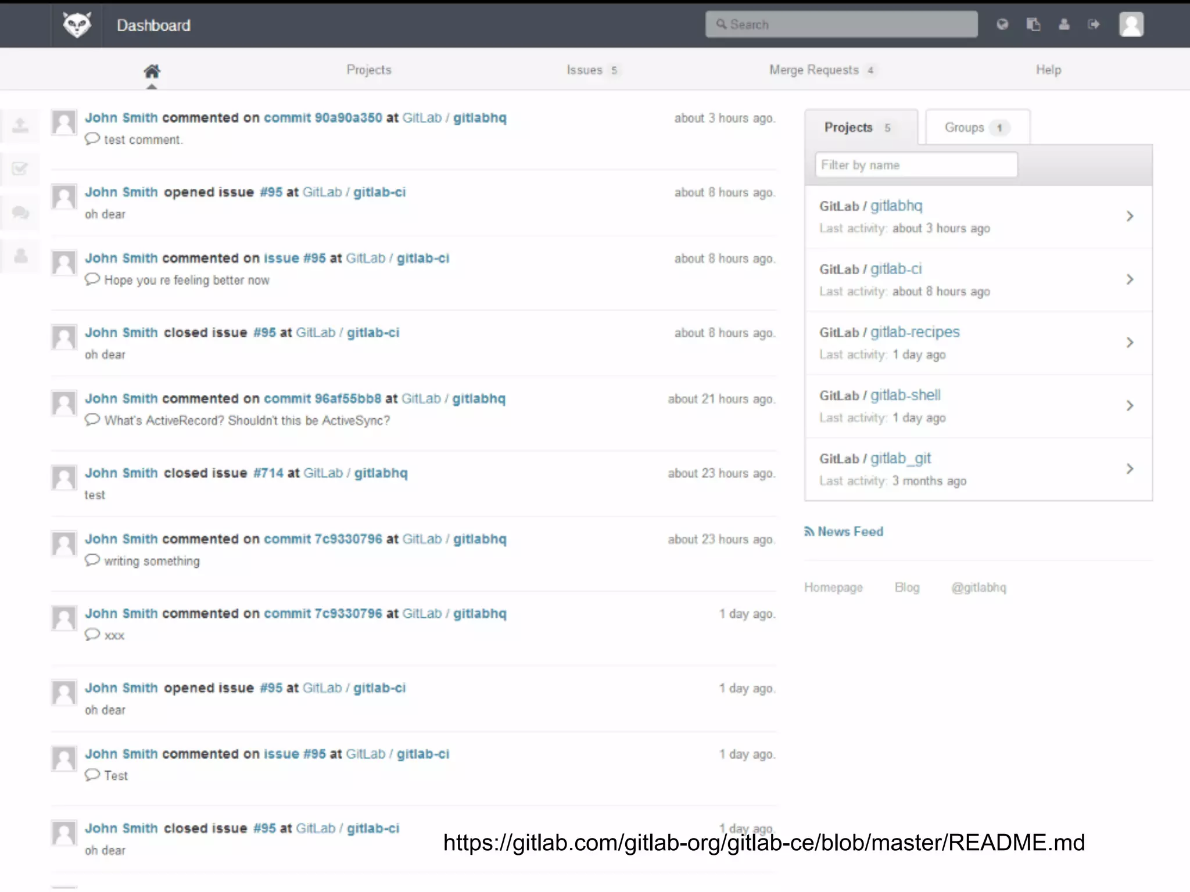Click 'Last activity: 3 months ago' text
Image resolution: width=1190 pixels, height=892 pixels.
[x=893, y=481]
